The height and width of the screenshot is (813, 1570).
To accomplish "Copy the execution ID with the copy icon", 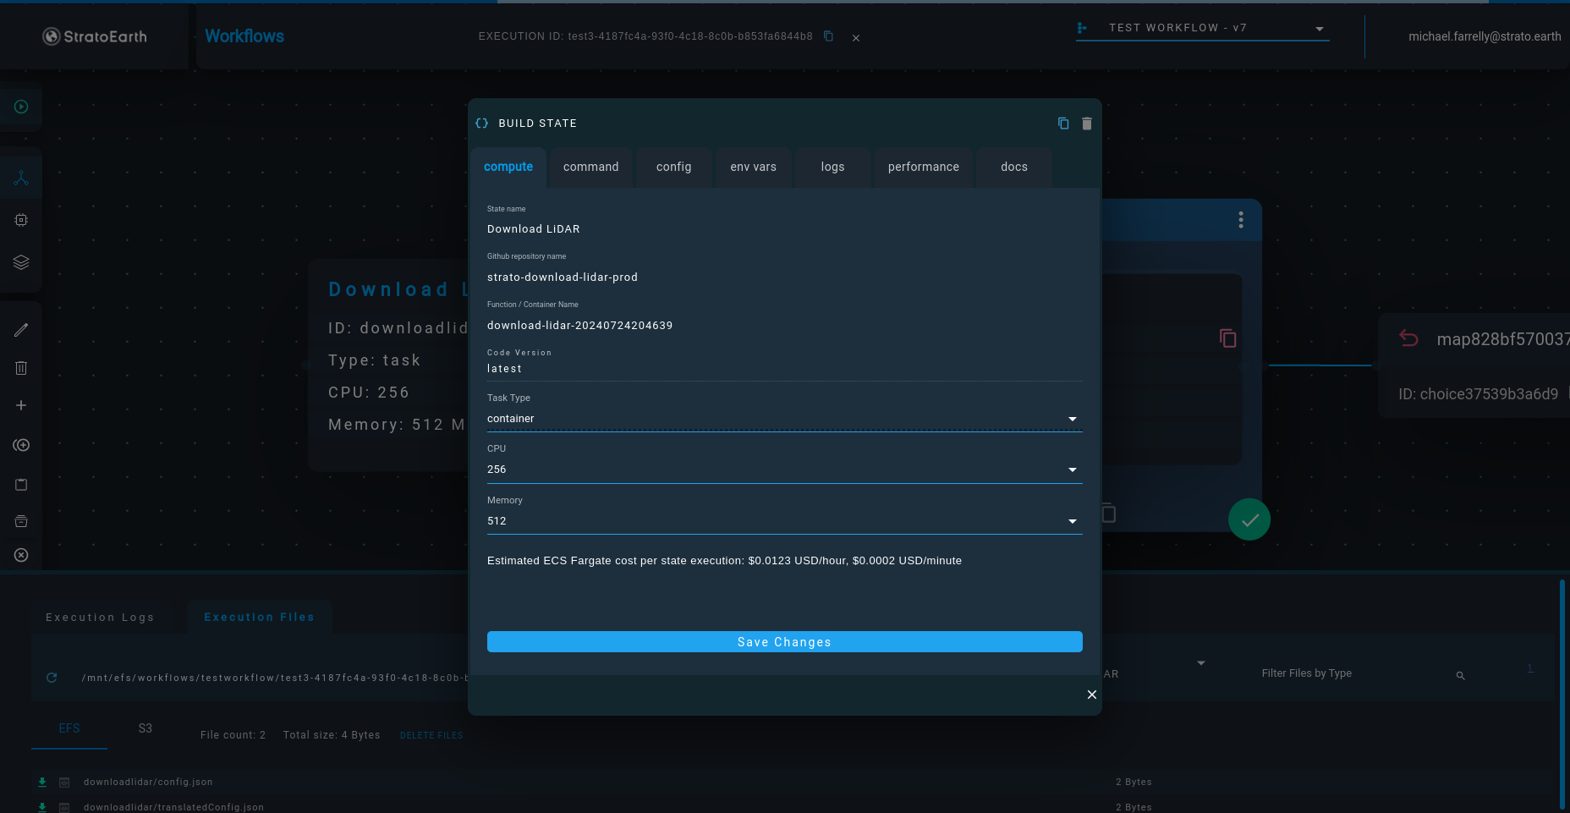I will [x=829, y=36].
